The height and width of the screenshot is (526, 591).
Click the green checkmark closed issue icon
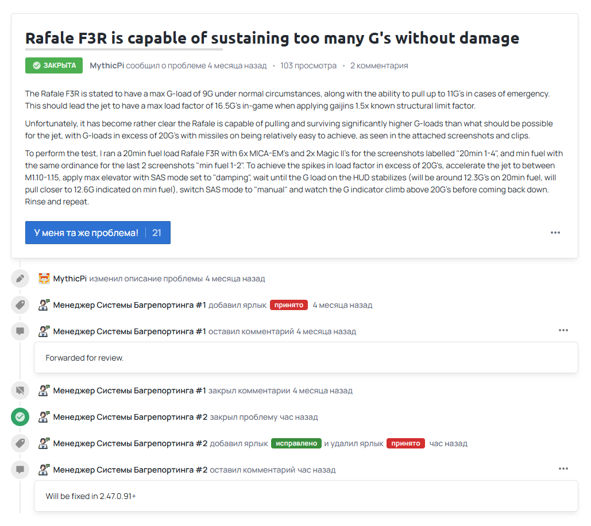tap(20, 417)
